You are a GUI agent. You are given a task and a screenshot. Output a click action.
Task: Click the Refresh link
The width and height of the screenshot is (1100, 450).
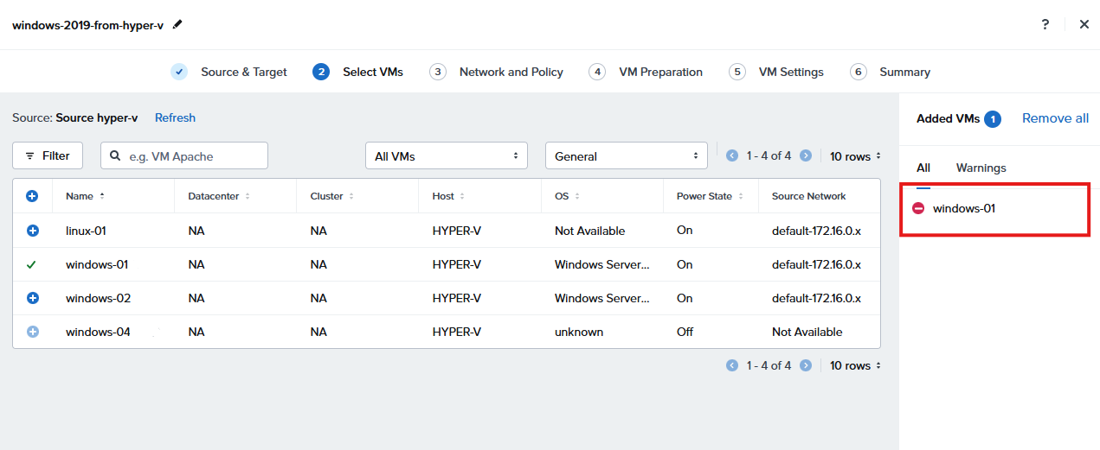[175, 117]
